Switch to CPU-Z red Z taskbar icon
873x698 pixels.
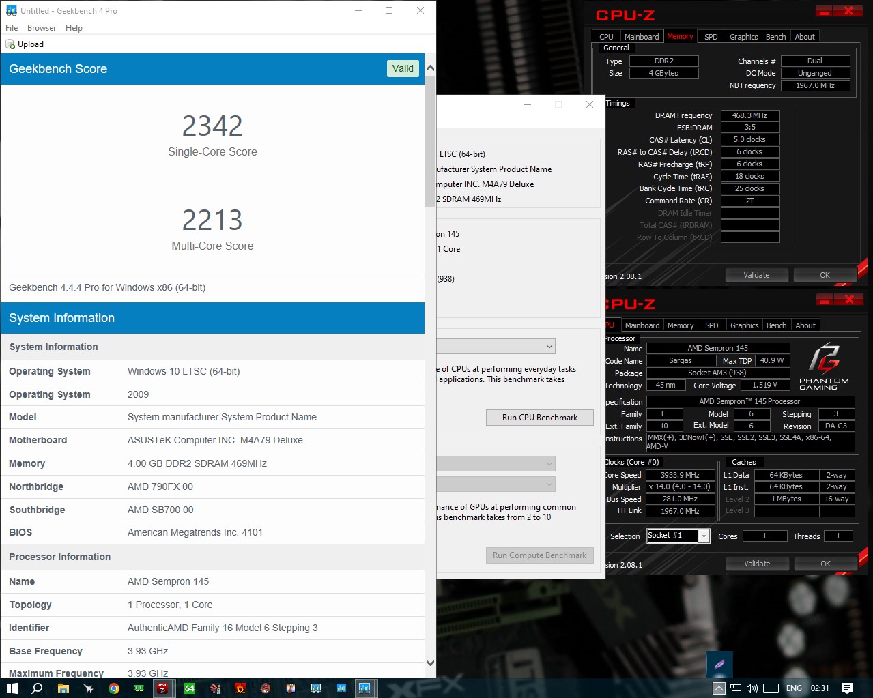[162, 688]
